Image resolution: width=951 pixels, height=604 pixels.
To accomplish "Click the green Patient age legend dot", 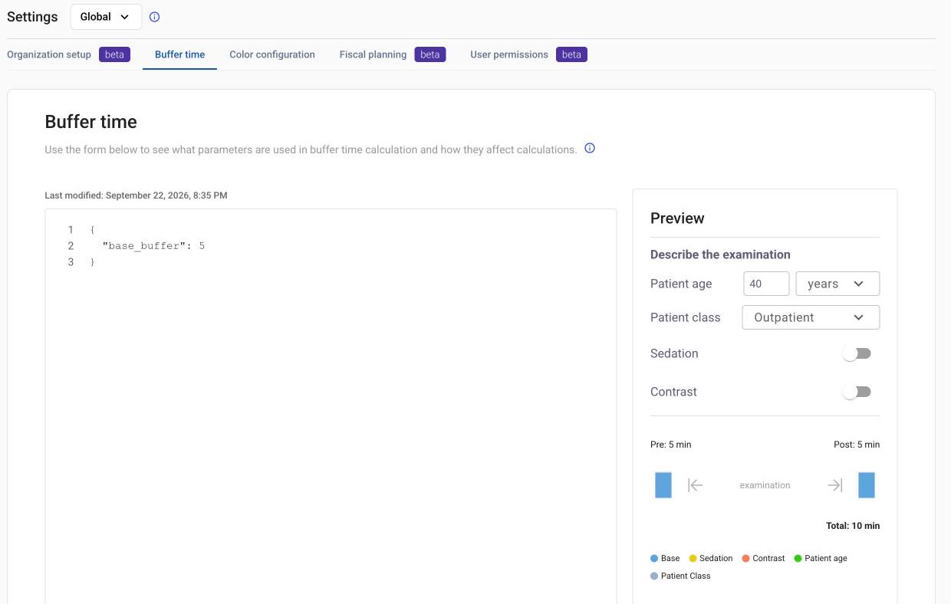I will tap(798, 559).
